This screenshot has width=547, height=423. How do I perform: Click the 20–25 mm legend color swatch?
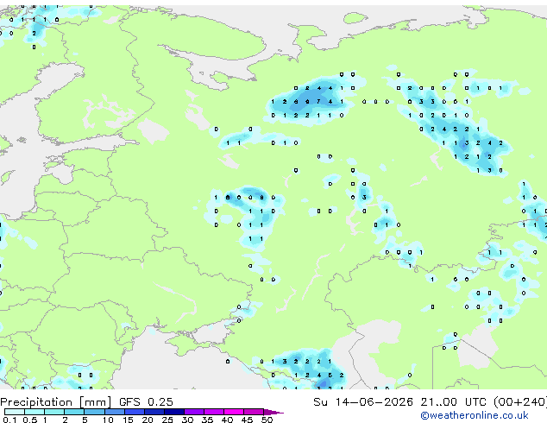pyautogui.click(x=154, y=412)
